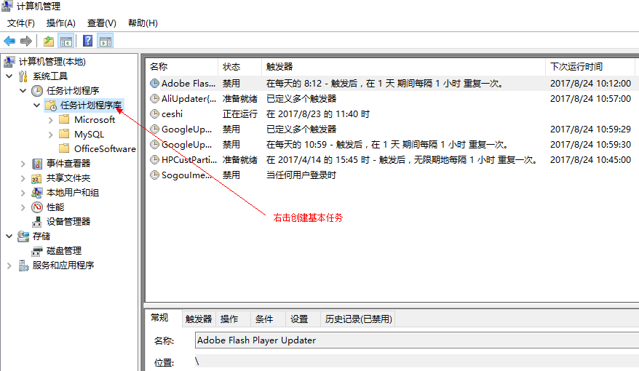The image size is (639, 371).
Task: Click the 事件查看器 icon
Action: (x=37, y=164)
